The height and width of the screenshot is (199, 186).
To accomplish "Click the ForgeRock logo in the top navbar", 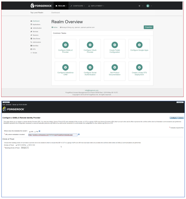I will point(41,6).
